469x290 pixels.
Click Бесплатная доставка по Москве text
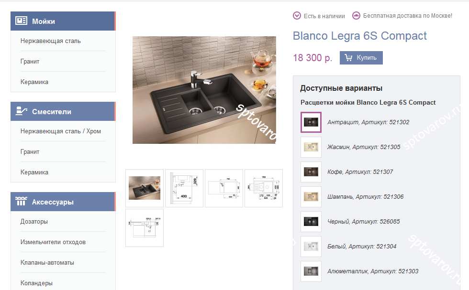(408, 16)
